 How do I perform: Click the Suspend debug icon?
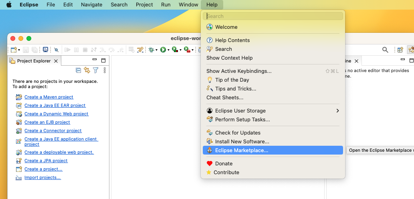[x=76, y=50]
